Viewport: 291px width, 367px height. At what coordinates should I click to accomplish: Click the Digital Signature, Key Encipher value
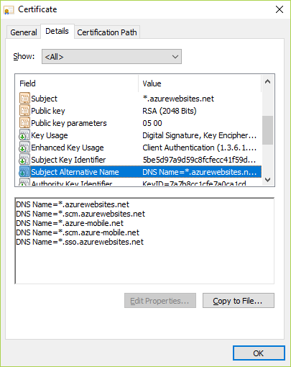tap(200, 135)
